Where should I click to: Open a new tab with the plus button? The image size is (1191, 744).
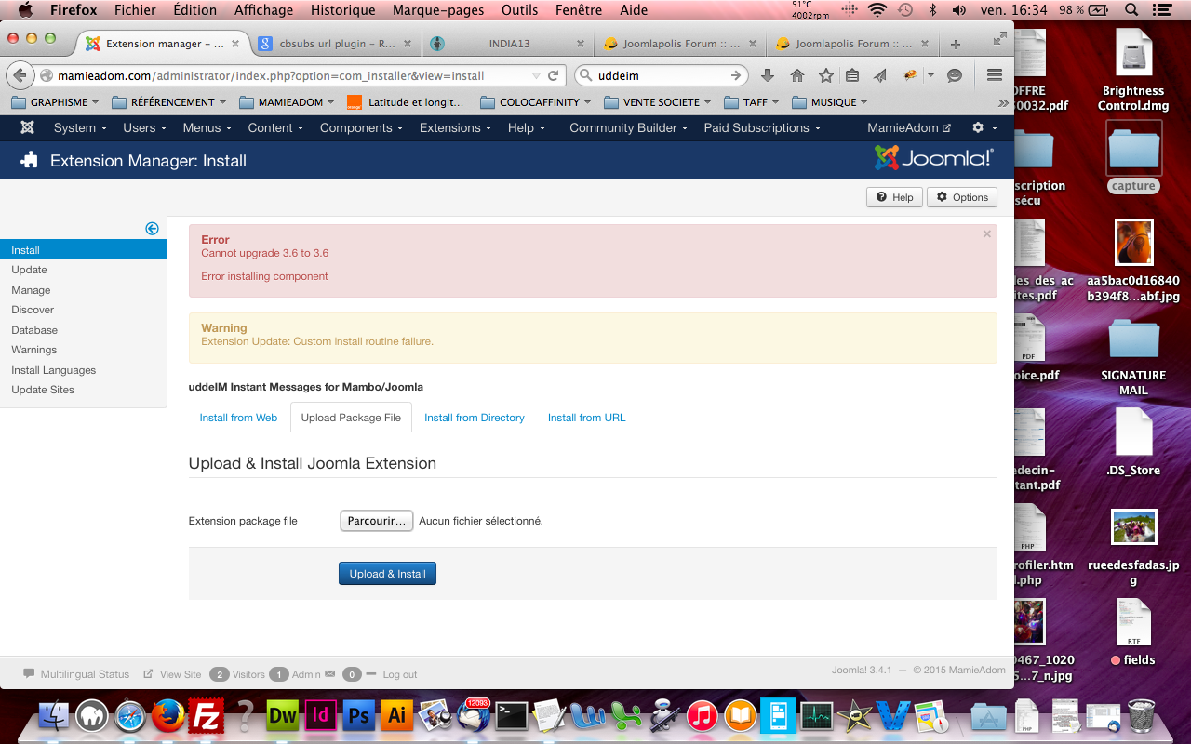tap(956, 44)
